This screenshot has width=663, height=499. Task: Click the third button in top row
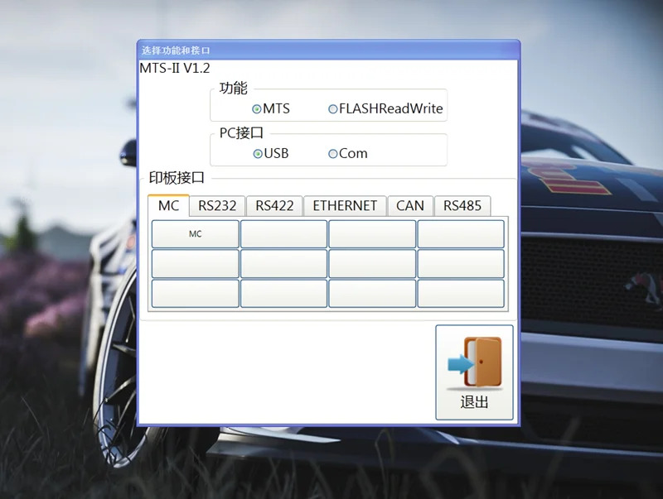372,234
